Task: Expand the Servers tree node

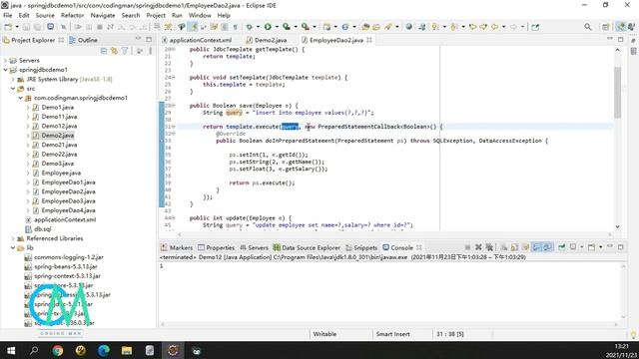Action: [5, 60]
